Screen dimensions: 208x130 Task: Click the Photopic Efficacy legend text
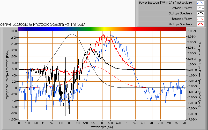pos(181,19)
